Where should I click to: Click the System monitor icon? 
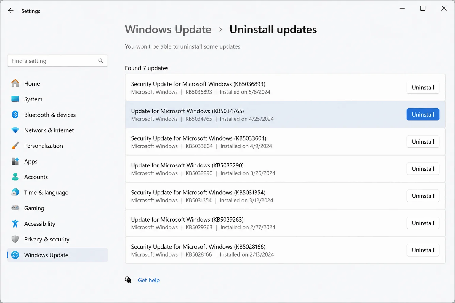click(15, 99)
